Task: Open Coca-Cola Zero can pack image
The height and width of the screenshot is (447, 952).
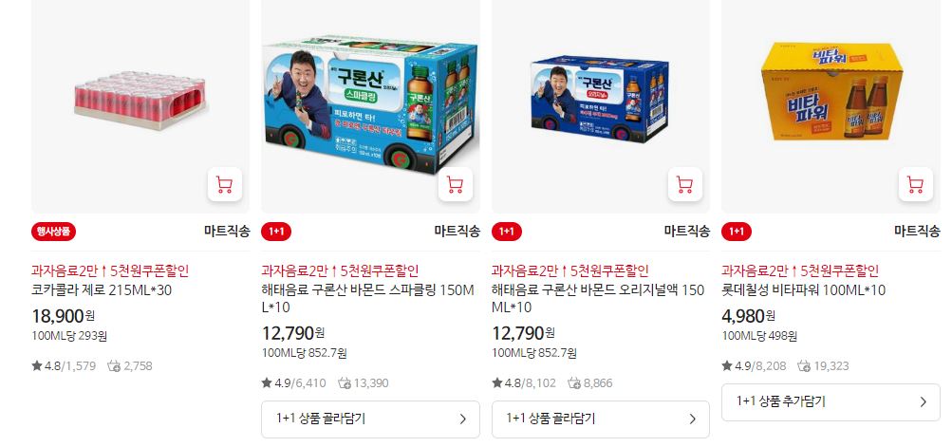Action: 140,101
